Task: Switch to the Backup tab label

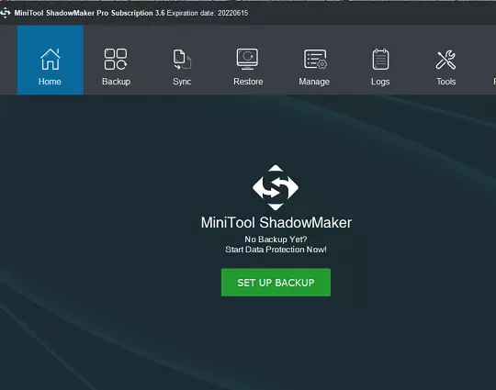Action: tap(116, 82)
